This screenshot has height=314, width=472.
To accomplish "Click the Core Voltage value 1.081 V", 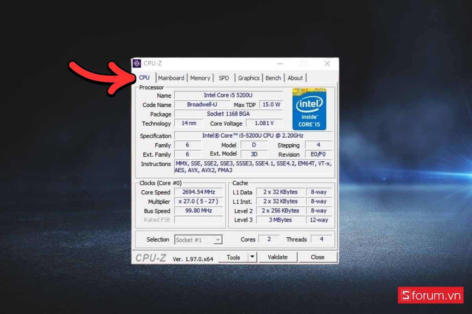I will [264, 123].
